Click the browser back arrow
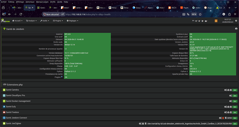The height and width of the screenshot is (127, 239). coord(10,14)
